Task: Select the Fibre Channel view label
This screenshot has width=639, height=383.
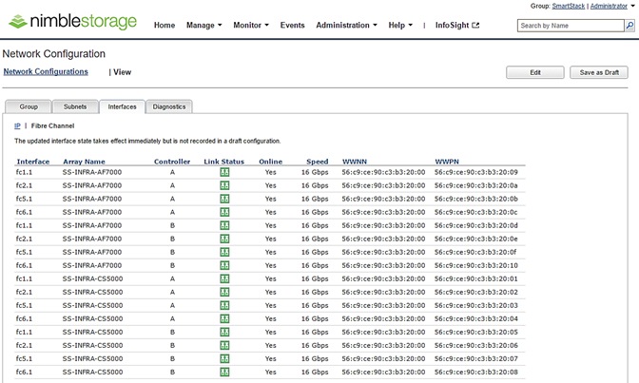Action: [52, 125]
